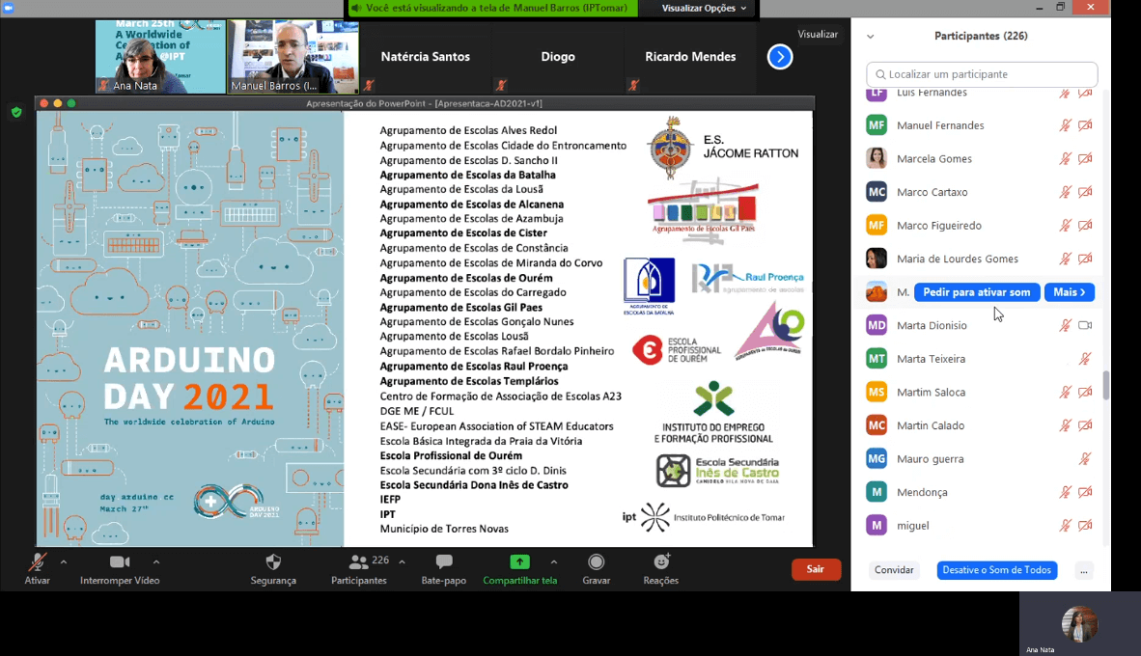
Task: Open the Participantes 226 toolbar item
Action: click(359, 568)
